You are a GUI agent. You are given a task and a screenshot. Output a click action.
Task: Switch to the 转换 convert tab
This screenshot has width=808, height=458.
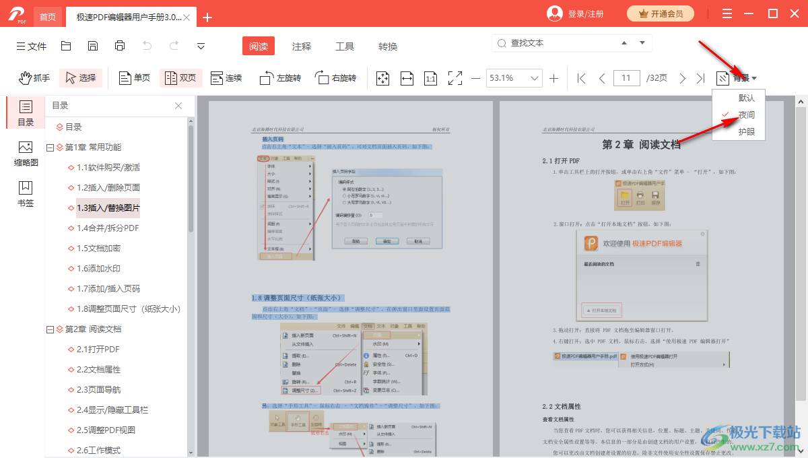[x=388, y=46]
